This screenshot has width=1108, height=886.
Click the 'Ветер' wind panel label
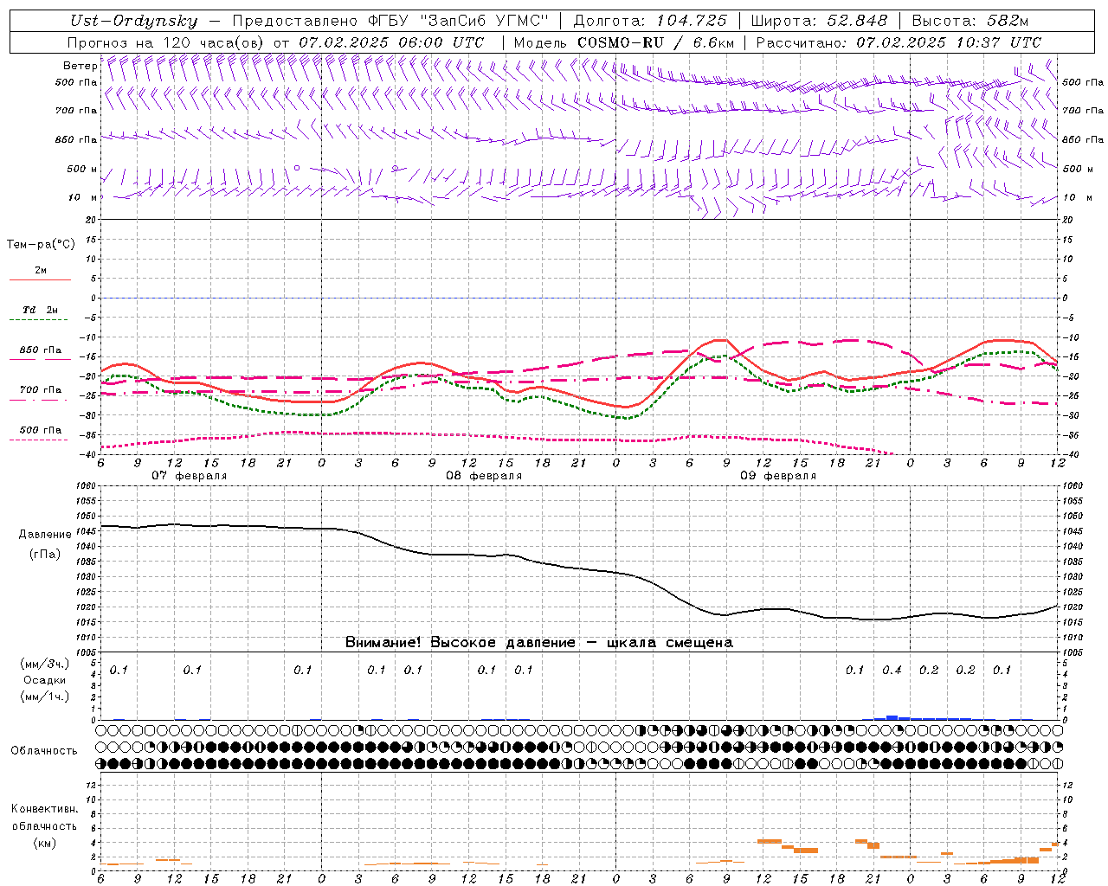pos(80,66)
